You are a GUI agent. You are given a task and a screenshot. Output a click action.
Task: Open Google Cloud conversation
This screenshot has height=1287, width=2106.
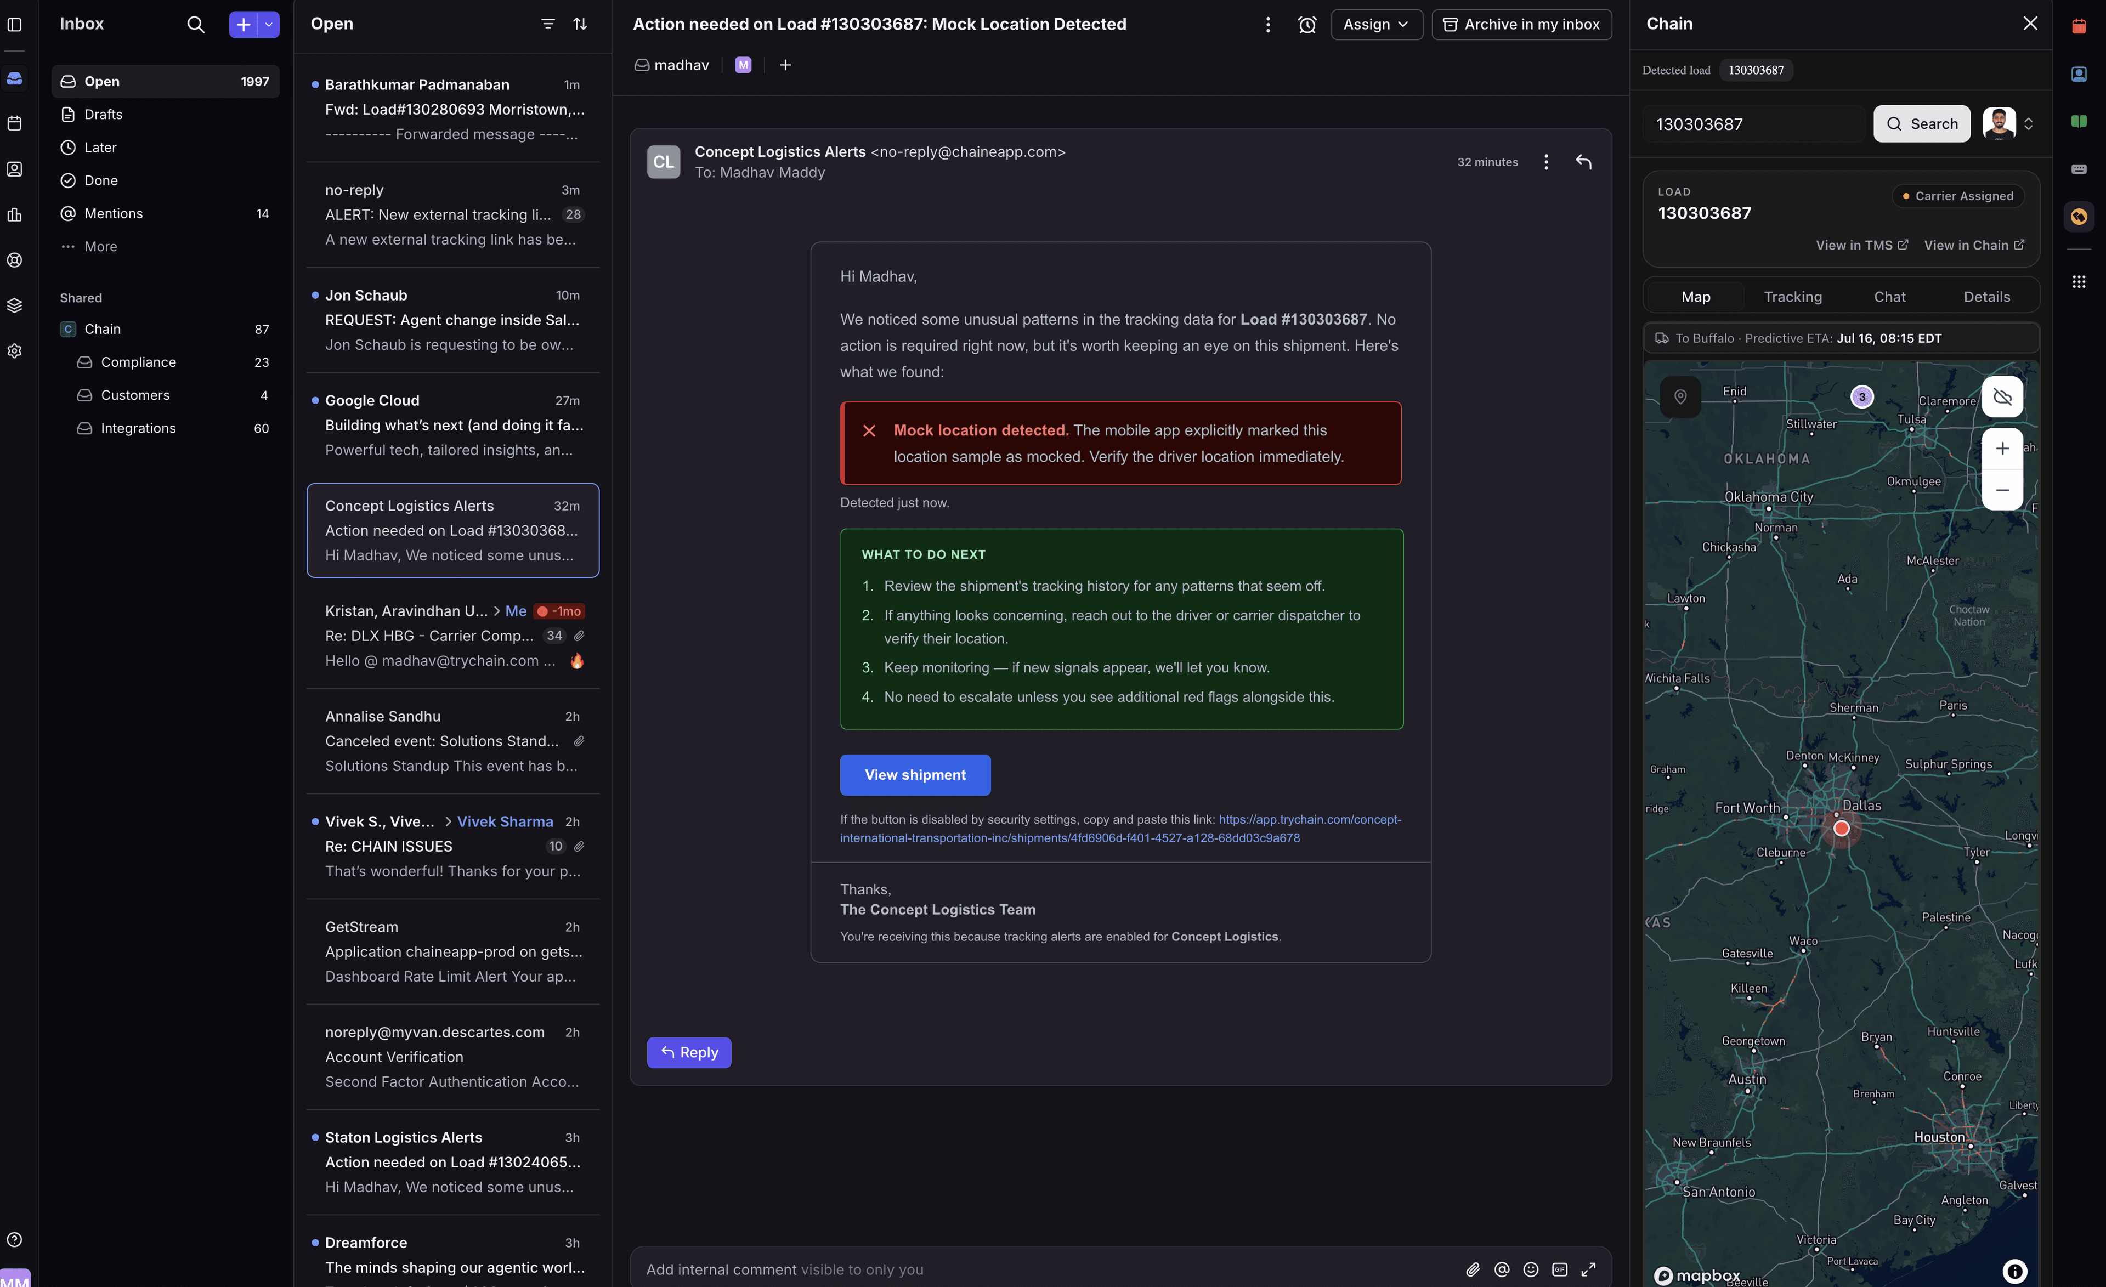(453, 426)
